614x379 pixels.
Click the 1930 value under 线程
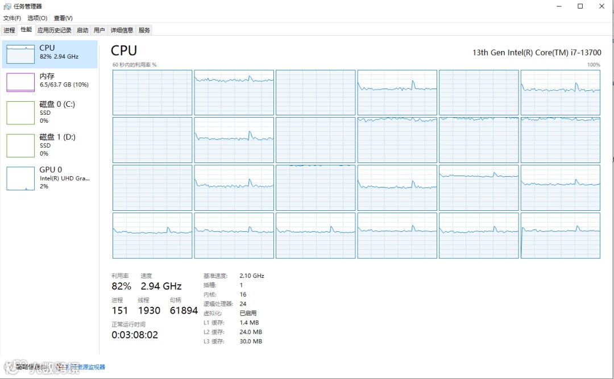(149, 310)
